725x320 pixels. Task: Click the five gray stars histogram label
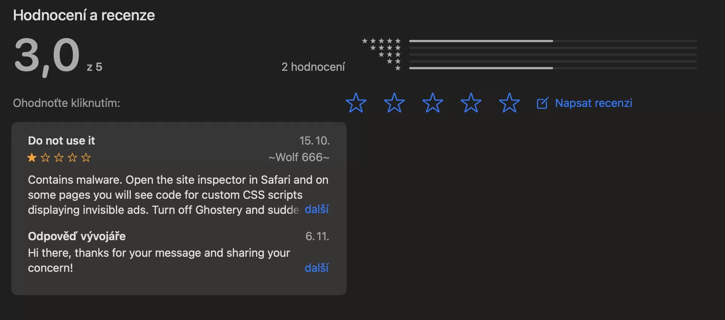click(381, 41)
